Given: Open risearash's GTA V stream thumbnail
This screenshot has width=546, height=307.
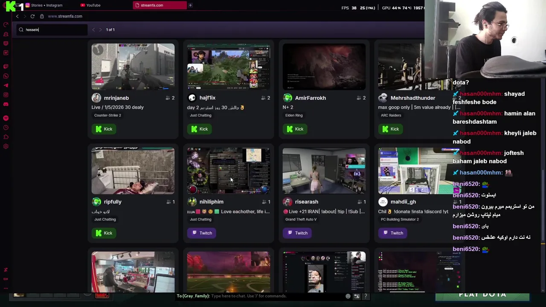Looking at the screenshot, I should tap(324, 171).
